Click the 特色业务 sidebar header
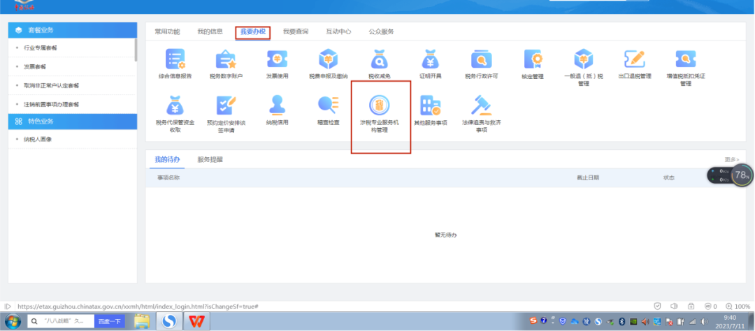Viewport: 755px width, 331px height. coord(73,122)
